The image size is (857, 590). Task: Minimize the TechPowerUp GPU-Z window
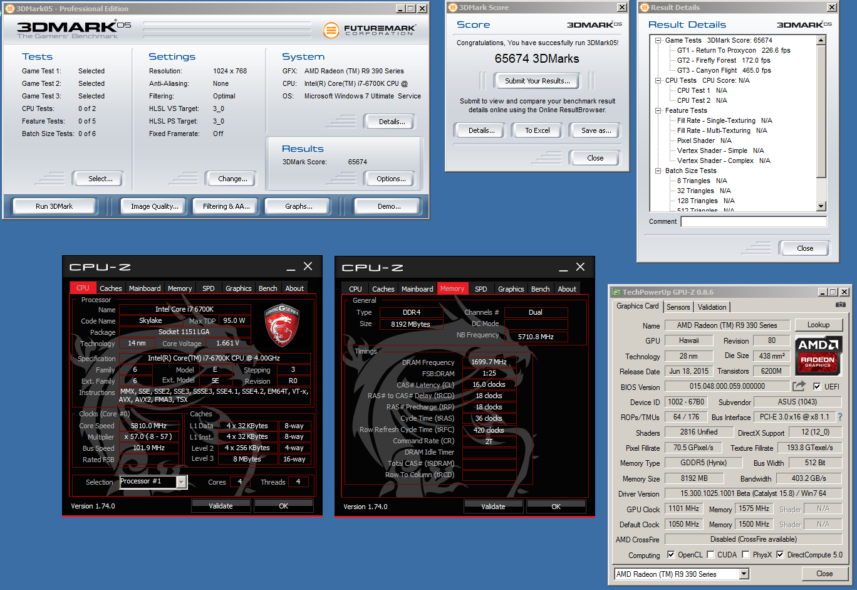click(x=823, y=292)
